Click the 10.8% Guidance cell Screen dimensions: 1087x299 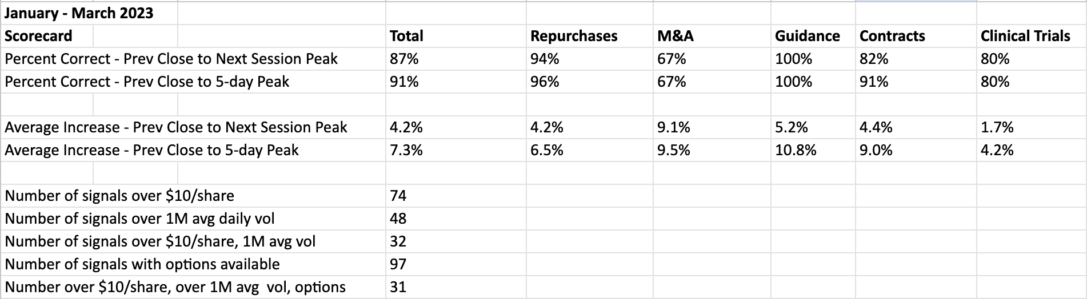(x=796, y=150)
